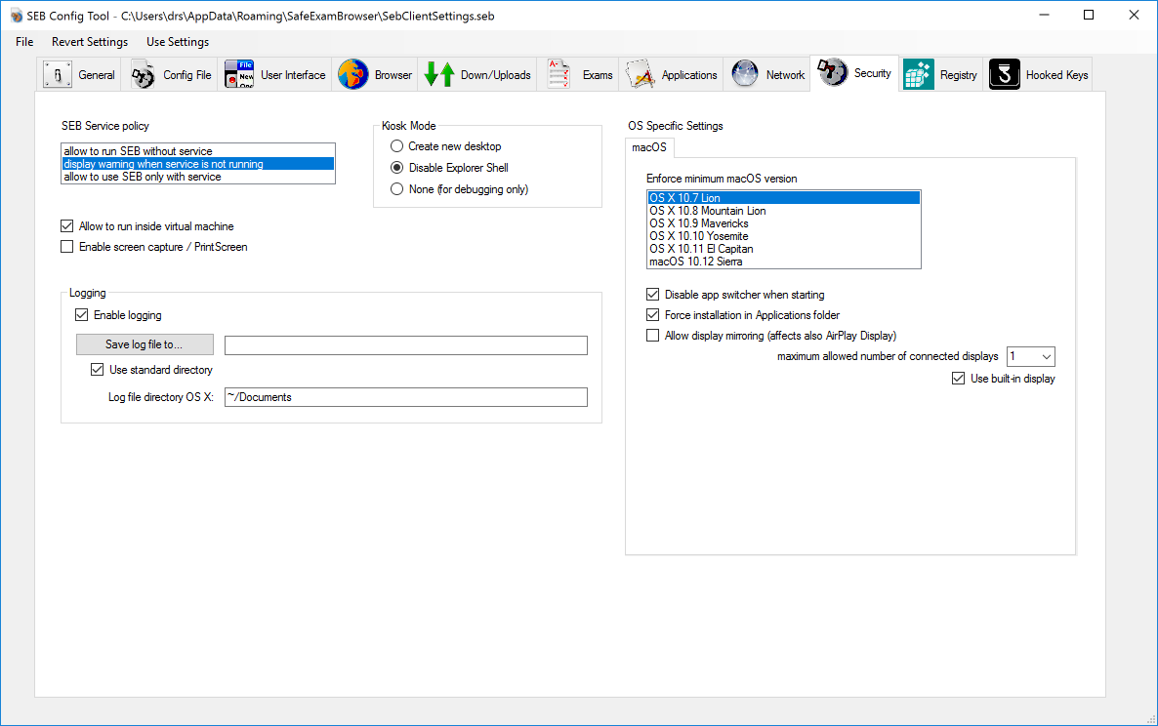The height and width of the screenshot is (726, 1158).
Task: Toggle Use built-in display checkbox
Action: point(959,379)
